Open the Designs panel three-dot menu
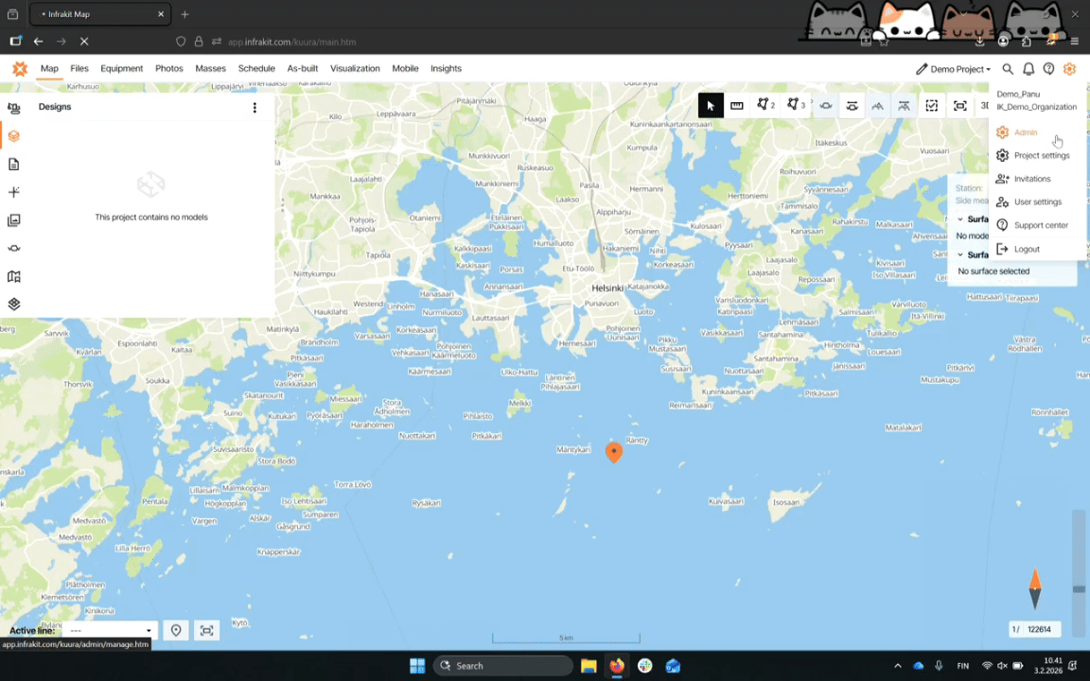 [255, 107]
